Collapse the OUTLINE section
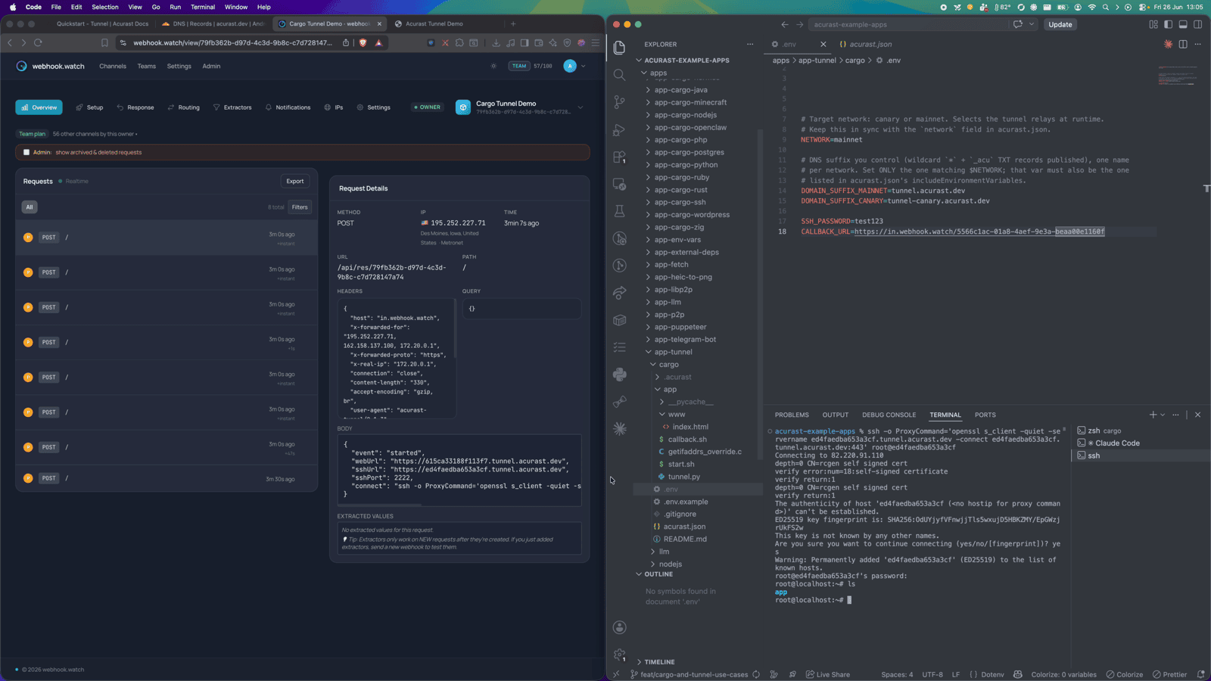Image resolution: width=1211 pixels, height=681 pixels. 658,574
